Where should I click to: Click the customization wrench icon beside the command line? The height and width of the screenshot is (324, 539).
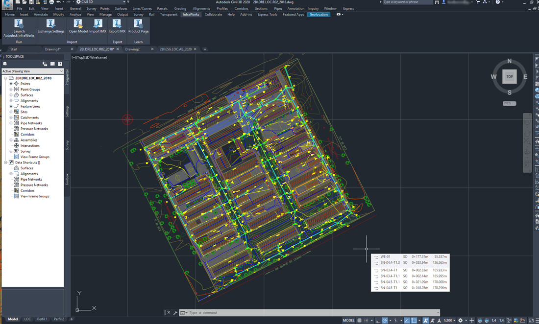click(175, 313)
